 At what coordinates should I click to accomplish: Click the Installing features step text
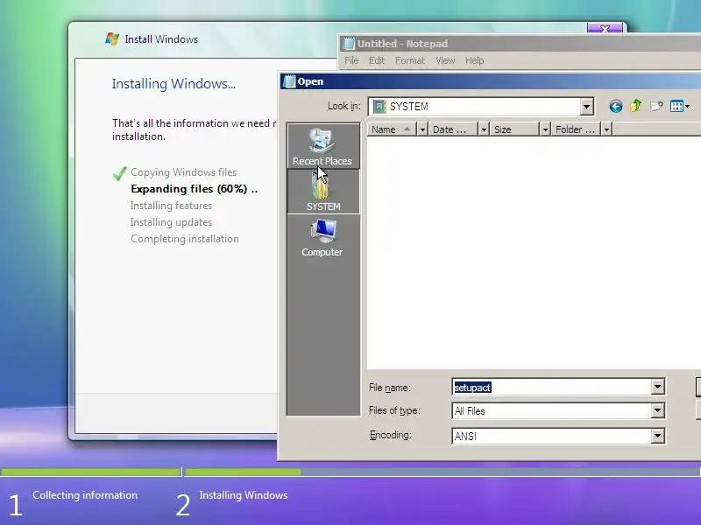171,206
